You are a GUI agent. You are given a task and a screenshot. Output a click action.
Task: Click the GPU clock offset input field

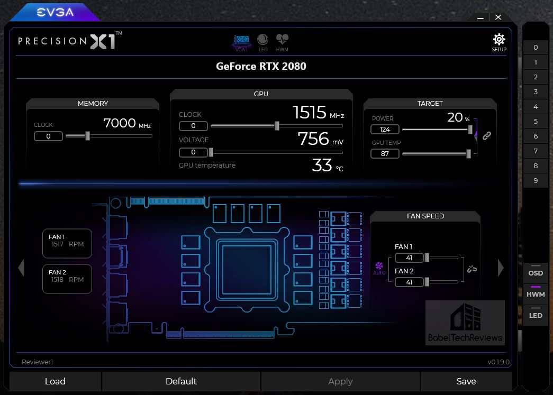tap(193, 126)
